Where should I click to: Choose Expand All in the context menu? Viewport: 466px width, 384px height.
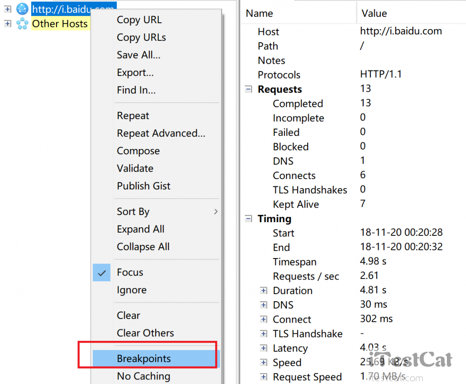click(157, 229)
